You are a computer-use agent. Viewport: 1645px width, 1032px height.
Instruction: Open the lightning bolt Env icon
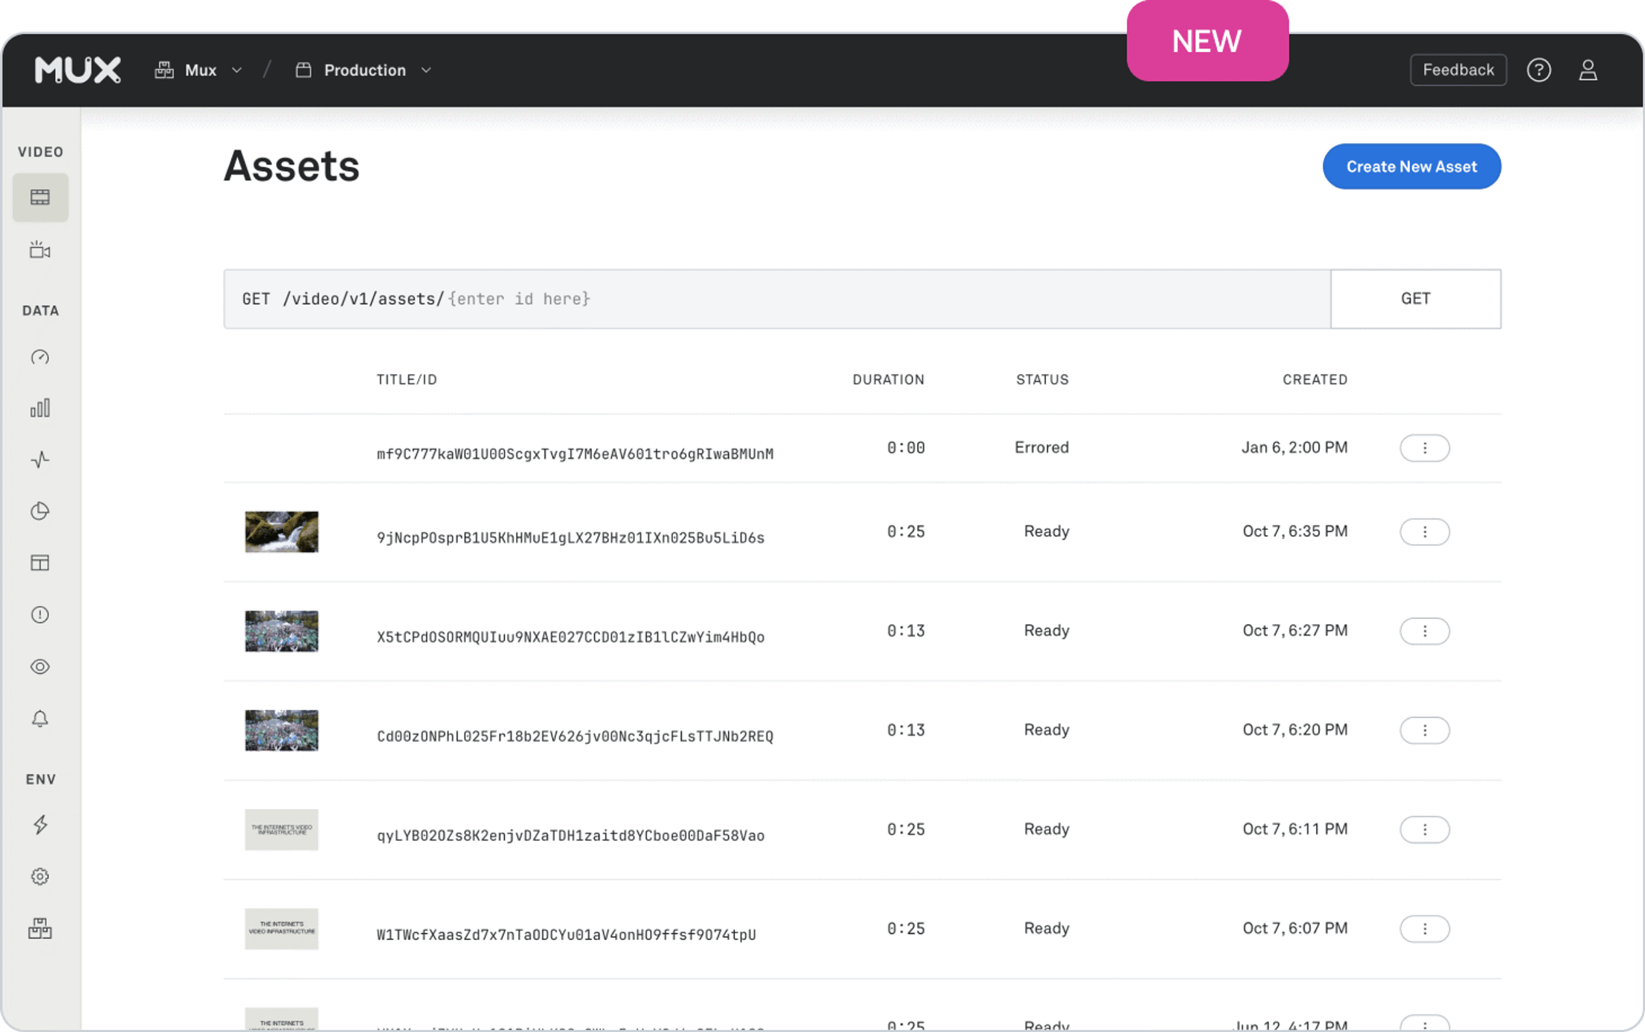(x=40, y=825)
